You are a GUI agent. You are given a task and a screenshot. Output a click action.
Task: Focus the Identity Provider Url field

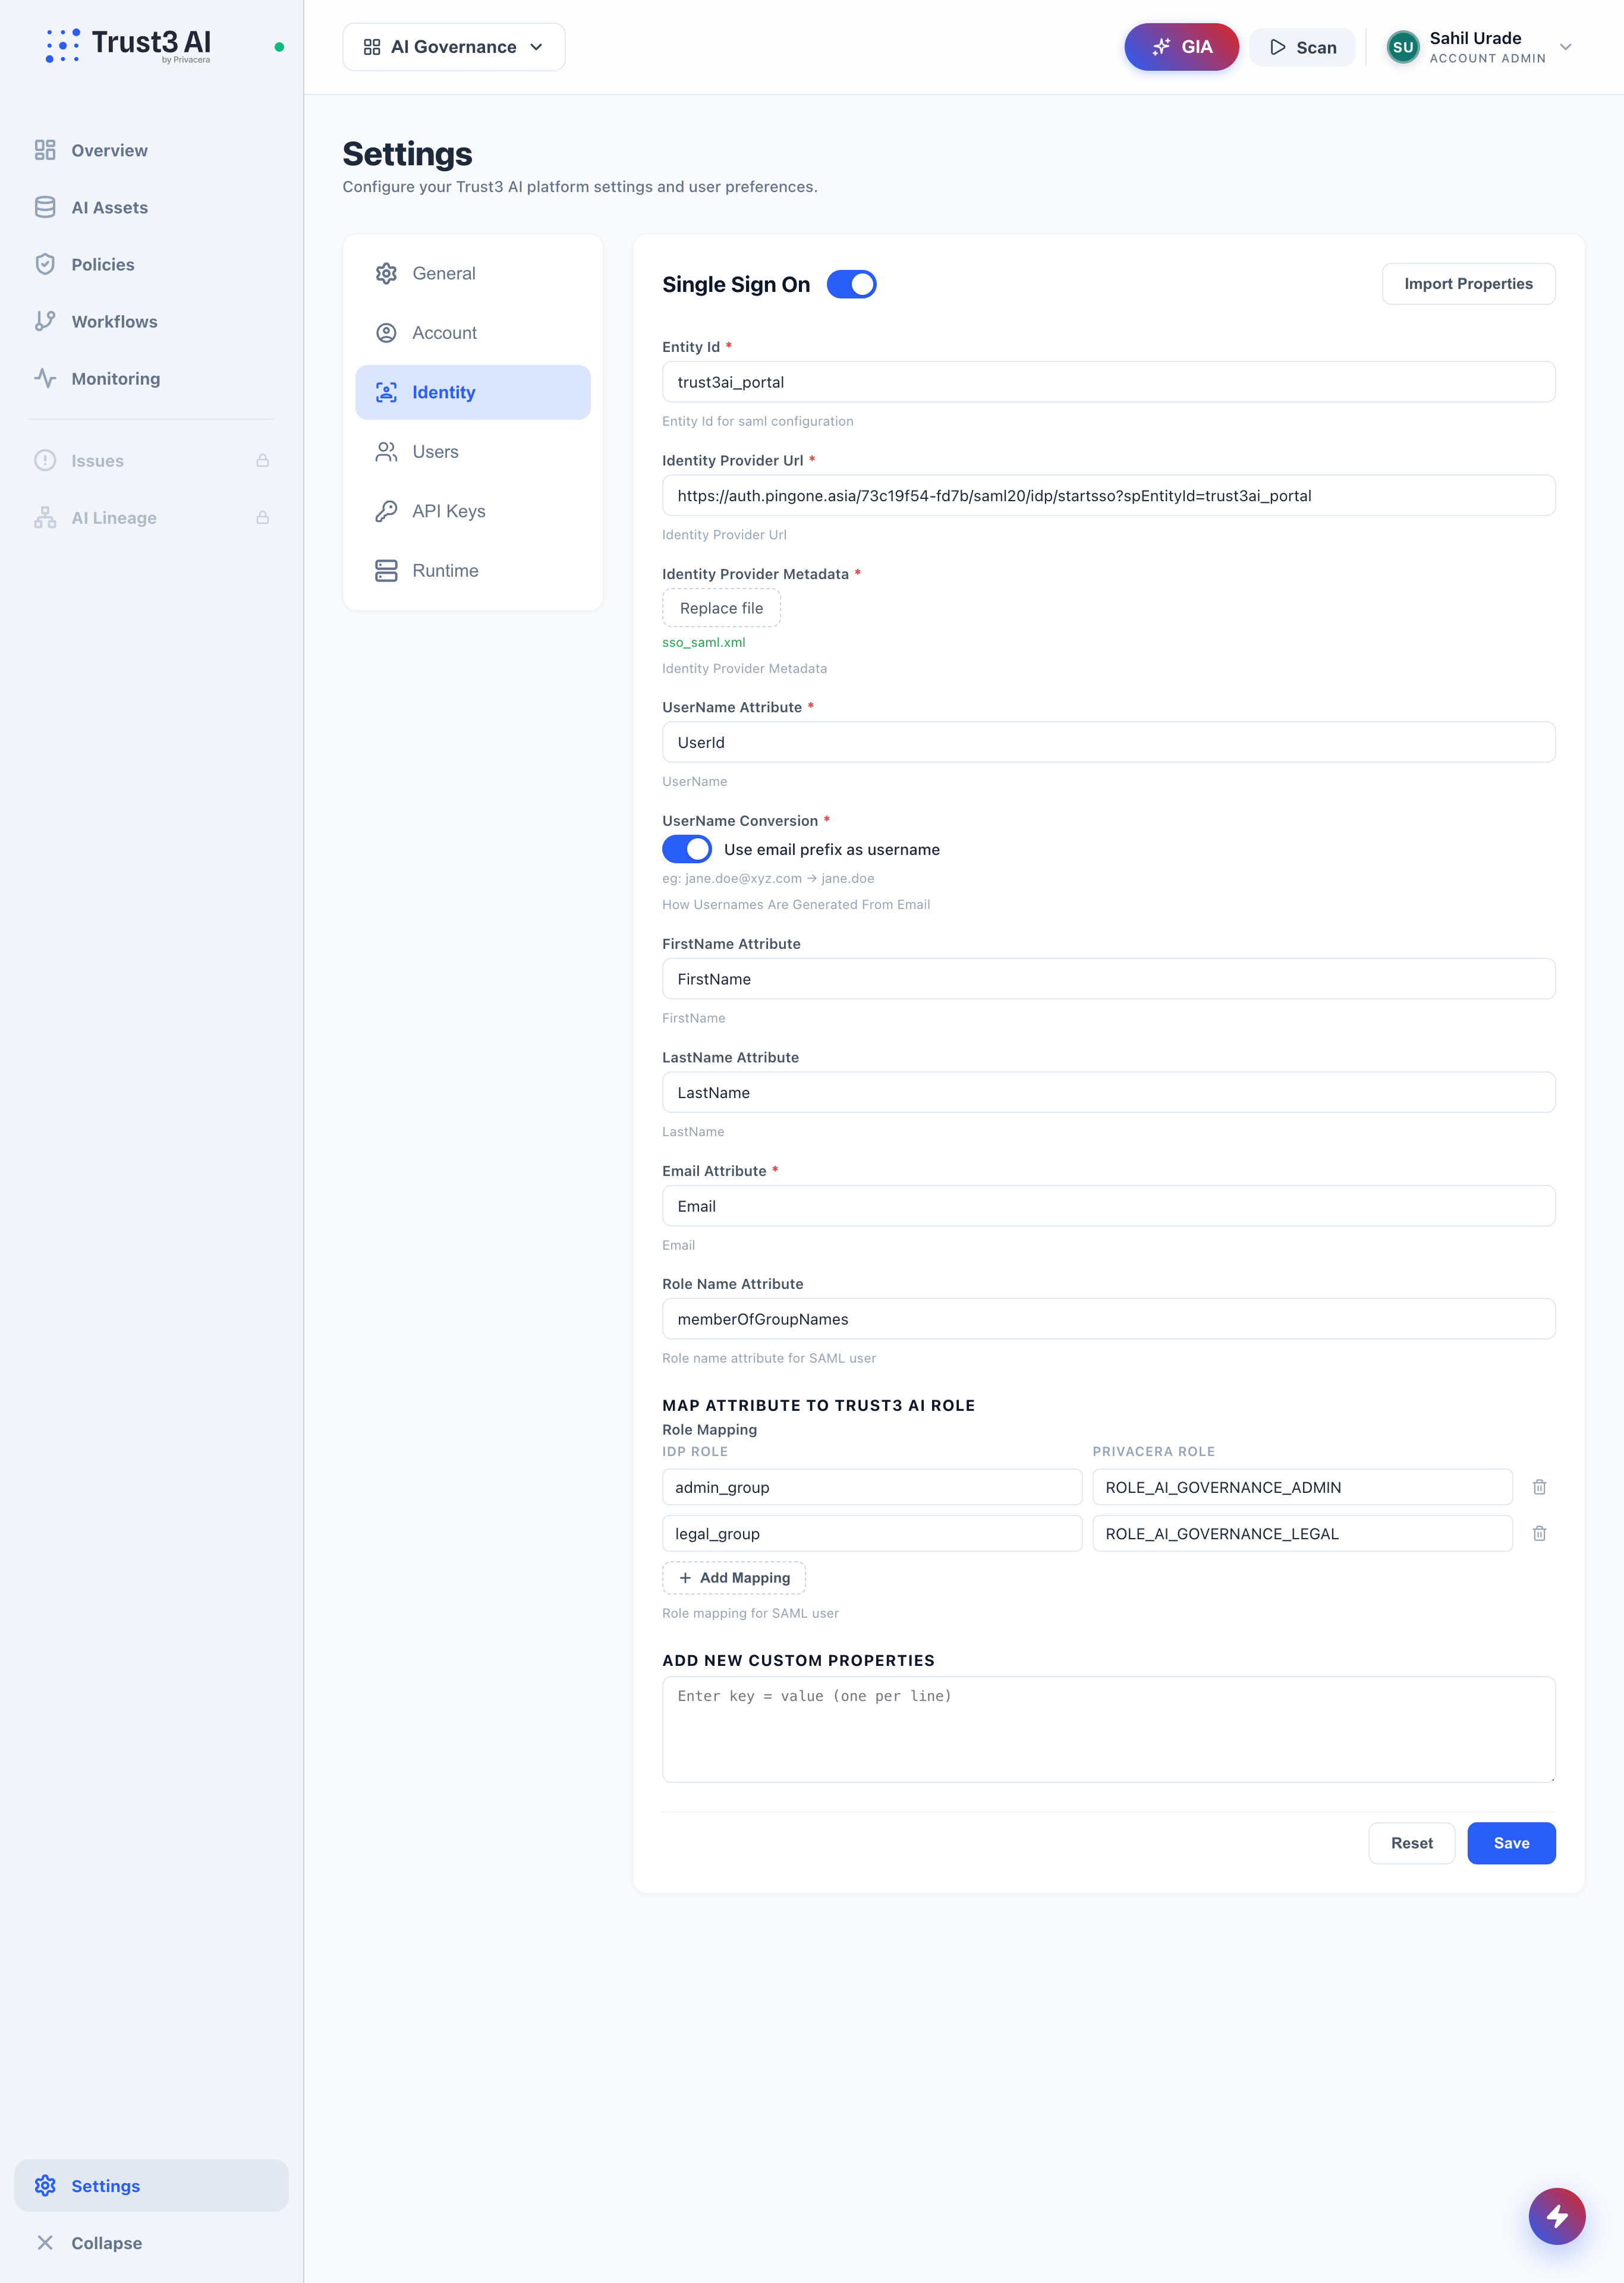click(1108, 495)
